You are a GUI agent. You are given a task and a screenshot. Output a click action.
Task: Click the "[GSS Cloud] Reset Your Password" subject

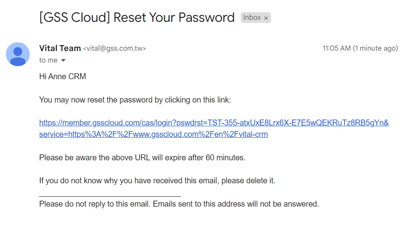point(137,17)
